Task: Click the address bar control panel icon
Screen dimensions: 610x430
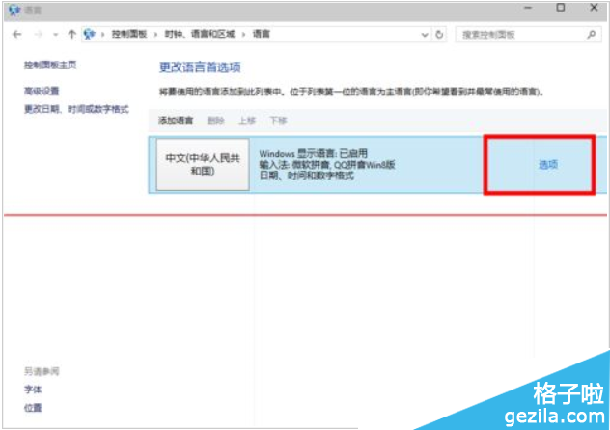Action: coord(90,34)
